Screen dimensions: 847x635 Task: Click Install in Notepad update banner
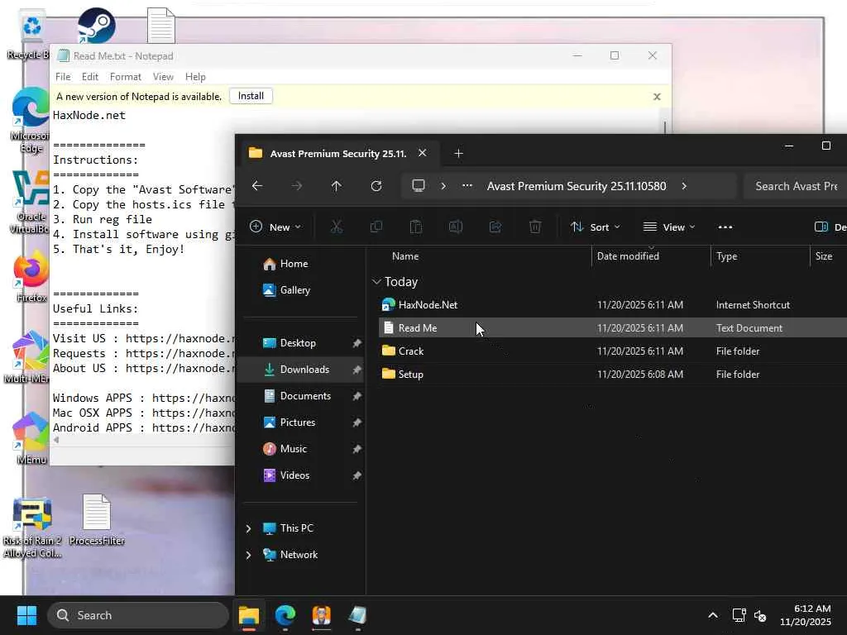251,96
